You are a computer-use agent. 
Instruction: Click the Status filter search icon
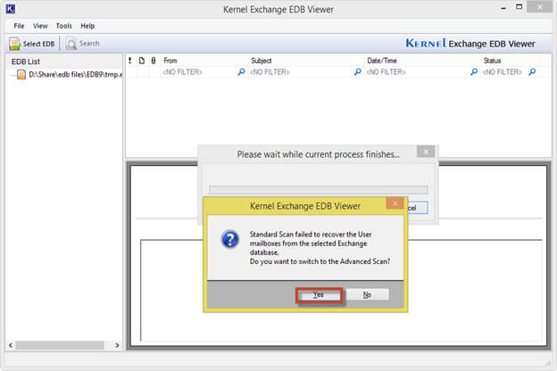pyautogui.click(x=532, y=71)
